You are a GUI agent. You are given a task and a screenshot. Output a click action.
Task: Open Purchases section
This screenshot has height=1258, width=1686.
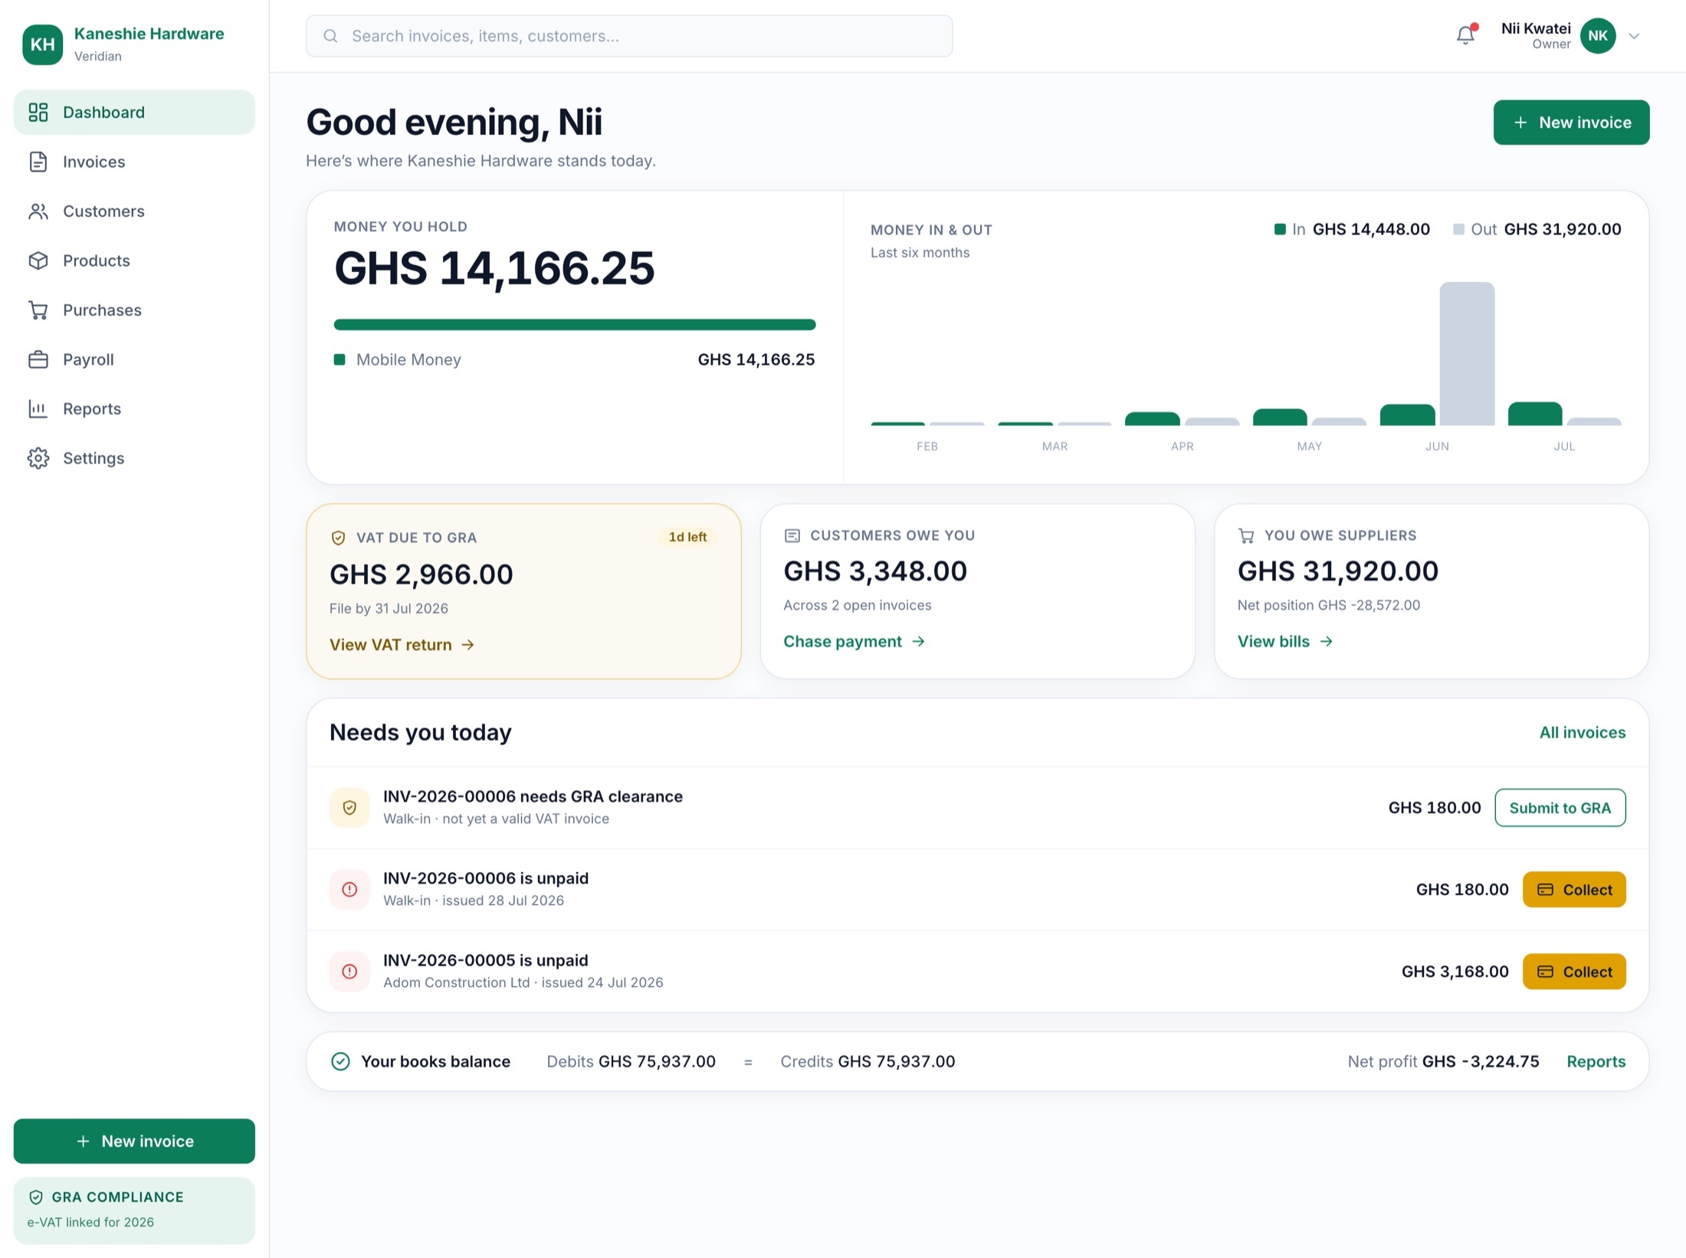pos(134,310)
